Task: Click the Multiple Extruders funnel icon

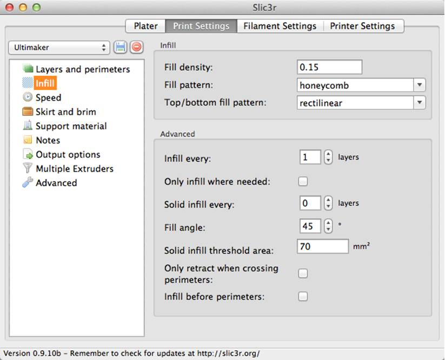Action: tap(28, 168)
